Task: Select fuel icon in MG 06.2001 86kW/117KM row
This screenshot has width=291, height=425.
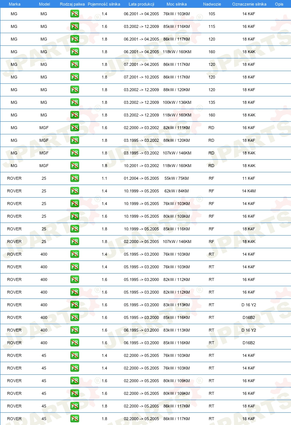Action: tap(74, 39)
